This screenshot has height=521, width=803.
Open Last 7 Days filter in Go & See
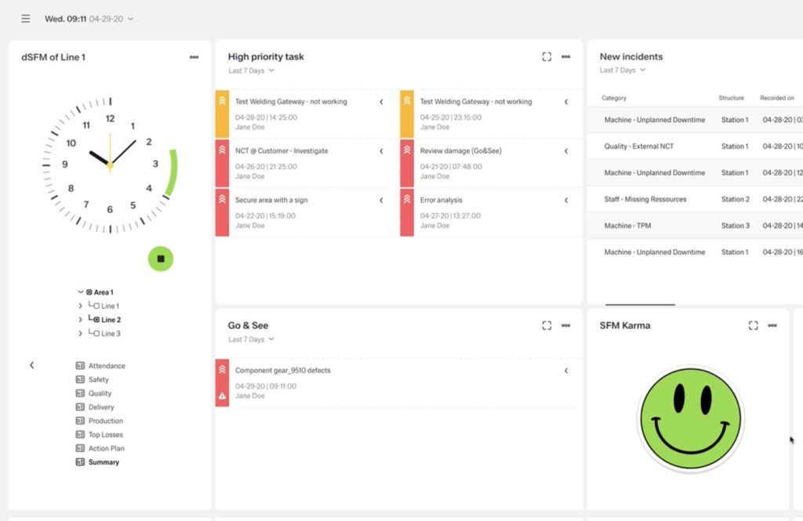click(x=251, y=339)
